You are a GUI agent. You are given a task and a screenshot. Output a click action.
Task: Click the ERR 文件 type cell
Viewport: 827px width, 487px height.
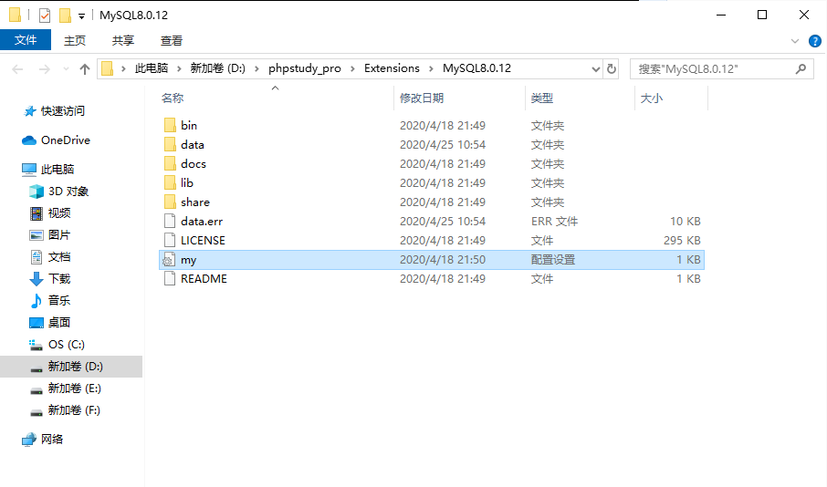coord(554,222)
